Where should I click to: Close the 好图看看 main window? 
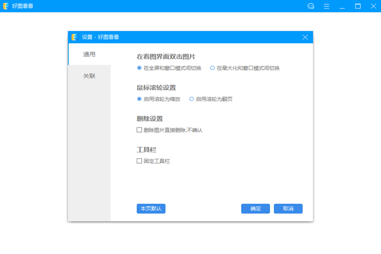[373, 6]
